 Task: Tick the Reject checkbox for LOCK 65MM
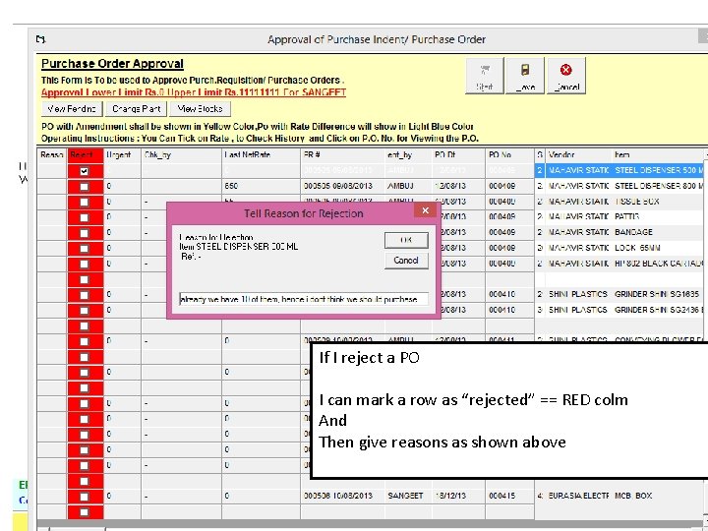[x=84, y=249]
